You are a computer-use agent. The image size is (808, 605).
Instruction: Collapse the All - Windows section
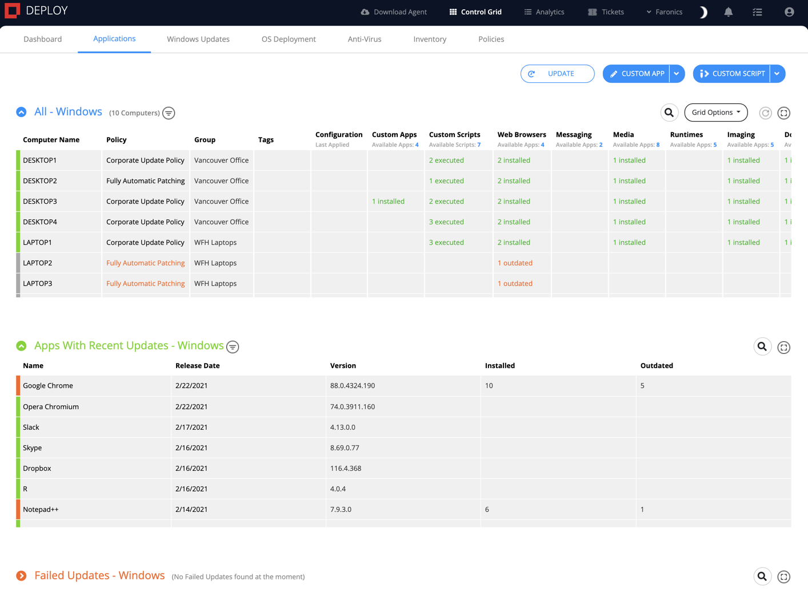point(21,112)
